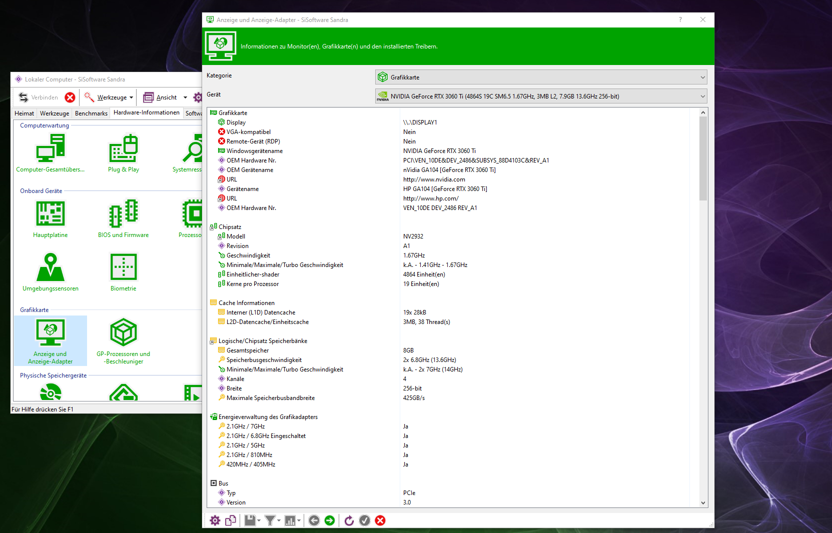Open the chart options dropdown arrow
Image resolution: width=832 pixels, height=533 pixels.
tap(299, 520)
